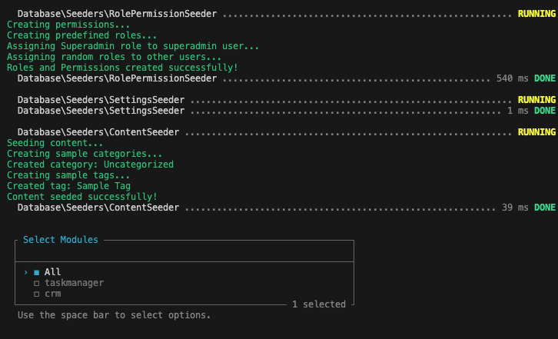Viewport: 558px width, 339px height.
Task: Click RUNNING status of RolePermissionSeeder
Action: (x=536, y=14)
